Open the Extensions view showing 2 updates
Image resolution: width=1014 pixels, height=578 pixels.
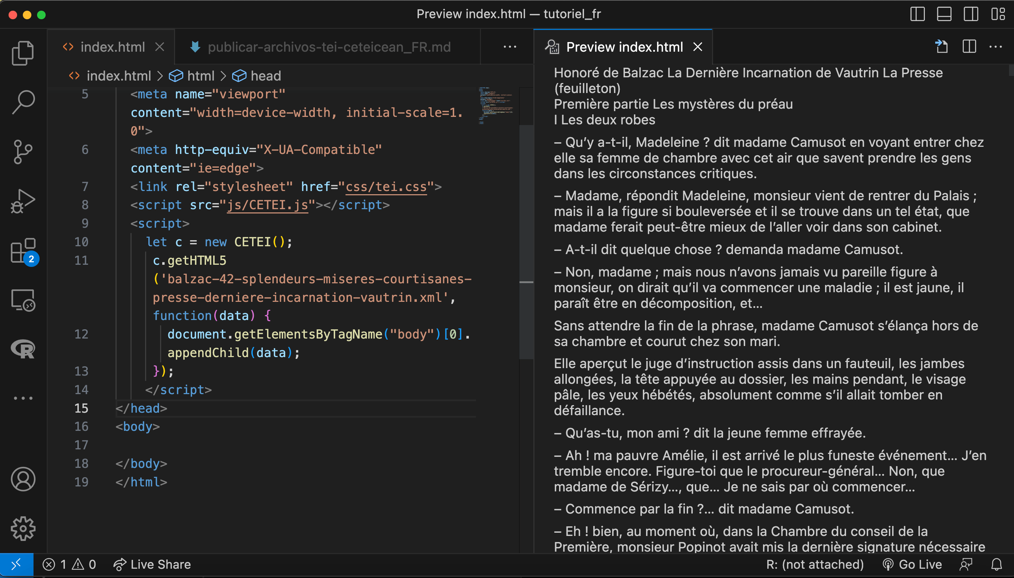click(x=22, y=252)
